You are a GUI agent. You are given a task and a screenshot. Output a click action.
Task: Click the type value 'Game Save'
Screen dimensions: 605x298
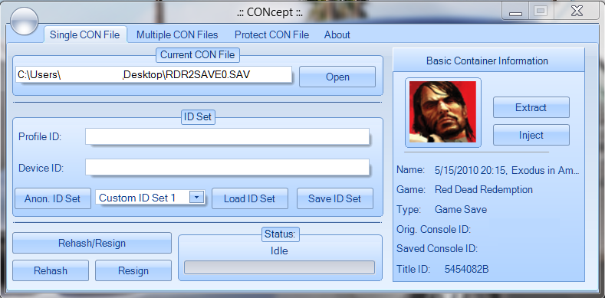[x=461, y=209]
